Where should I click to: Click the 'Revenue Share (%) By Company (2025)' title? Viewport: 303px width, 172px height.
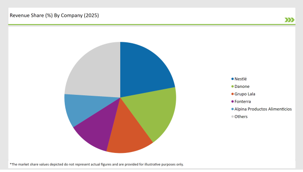[x=54, y=15]
